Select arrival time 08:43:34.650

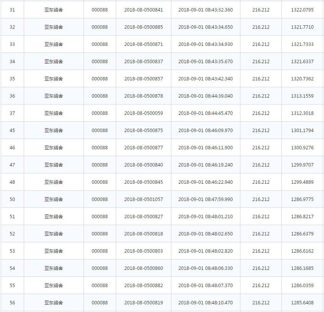pyautogui.click(x=219, y=27)
